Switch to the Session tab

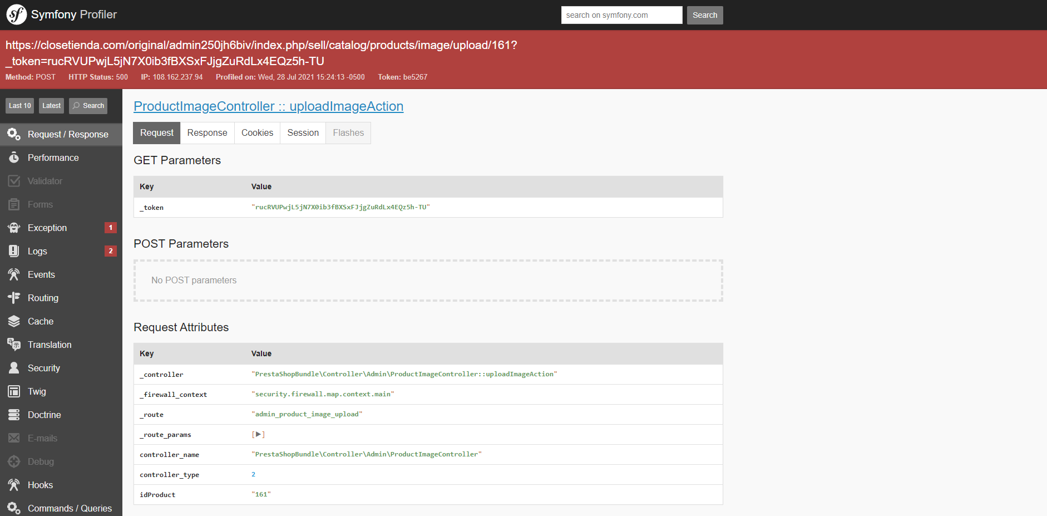point(303,133)
